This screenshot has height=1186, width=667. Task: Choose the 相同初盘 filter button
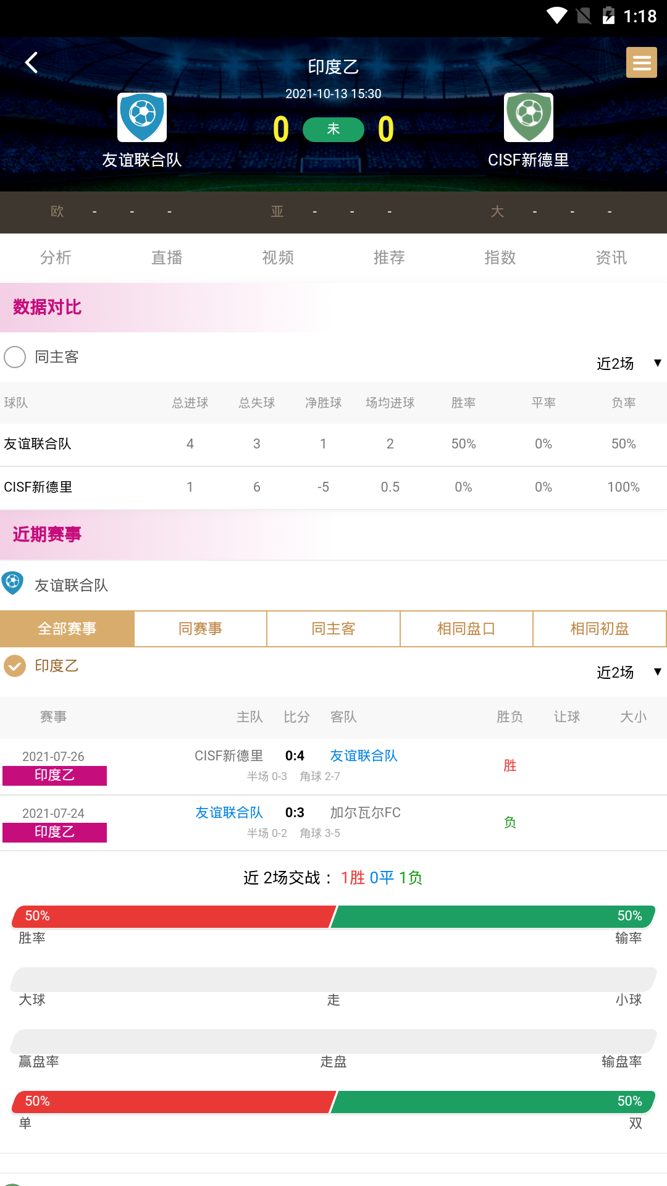click(x=599, y=629)
